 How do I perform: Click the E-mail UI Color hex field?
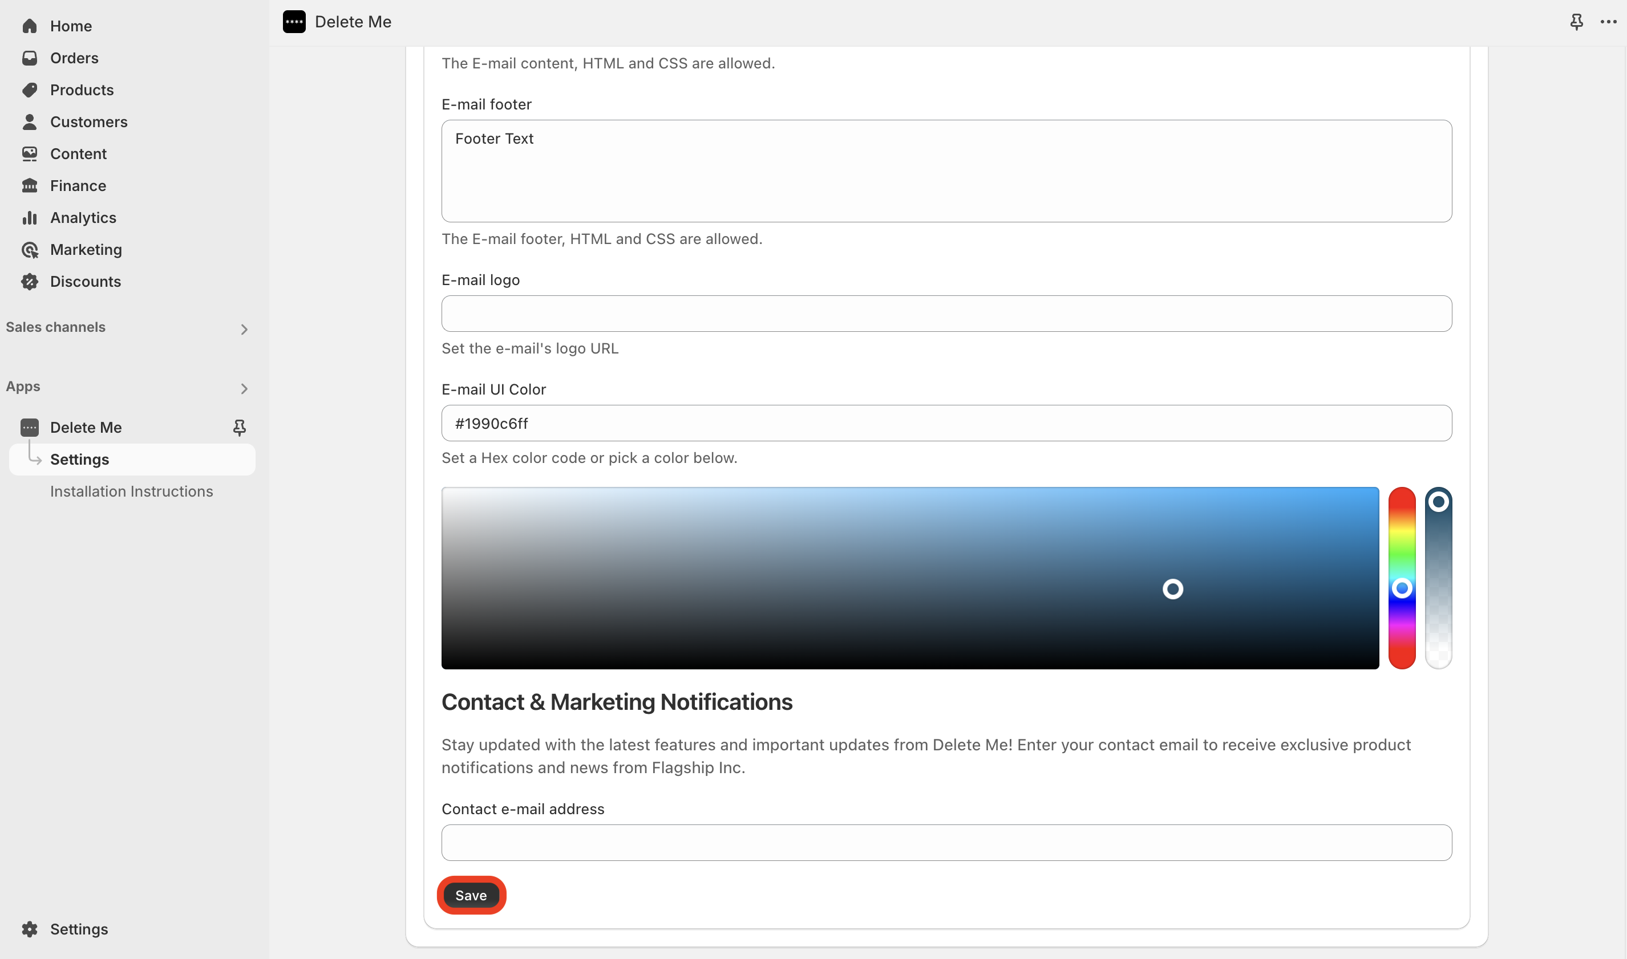click(947, 424)
